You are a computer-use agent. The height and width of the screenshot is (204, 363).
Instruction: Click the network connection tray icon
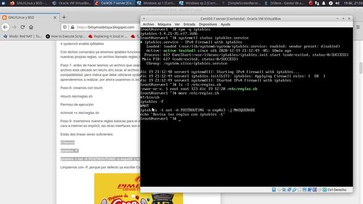point(317,3)
